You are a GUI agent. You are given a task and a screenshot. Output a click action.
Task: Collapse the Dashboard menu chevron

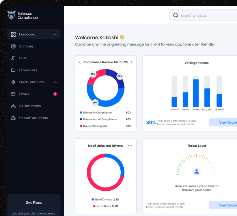tap(55, 35)
